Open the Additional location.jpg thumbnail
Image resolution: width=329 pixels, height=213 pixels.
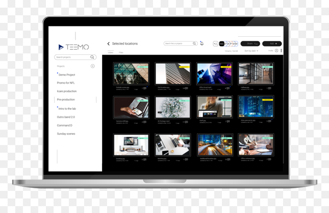[x=215, y=145]
